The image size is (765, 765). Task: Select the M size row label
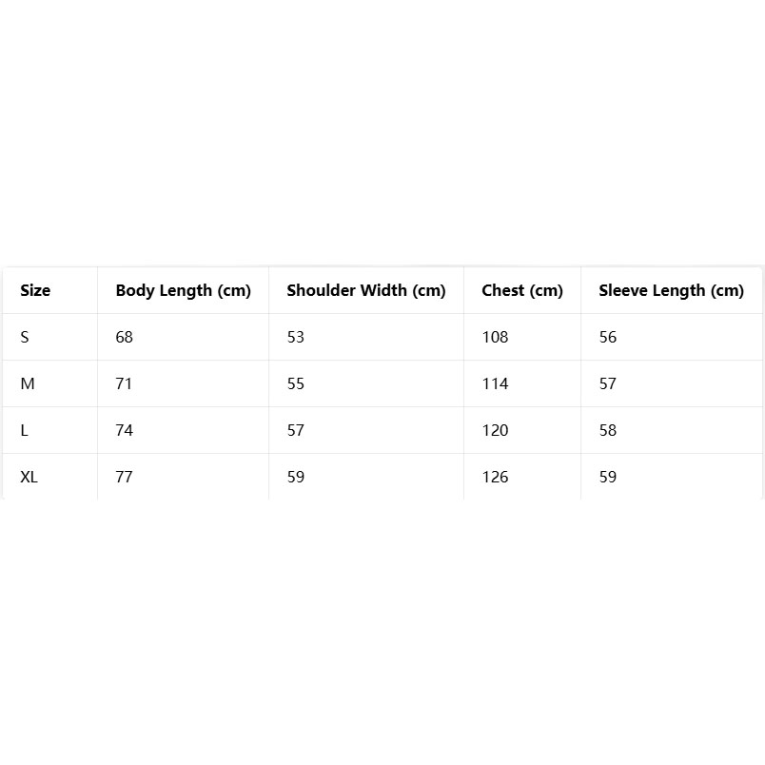coord(28,383)
